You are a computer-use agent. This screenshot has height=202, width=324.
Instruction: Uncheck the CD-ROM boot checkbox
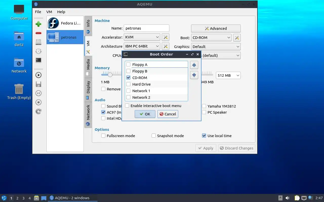point(128,78)
